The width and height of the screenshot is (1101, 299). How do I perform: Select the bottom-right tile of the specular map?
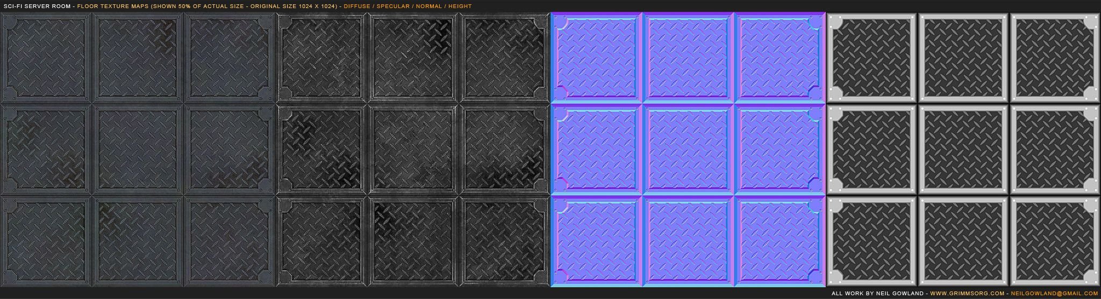coord(504,240)
